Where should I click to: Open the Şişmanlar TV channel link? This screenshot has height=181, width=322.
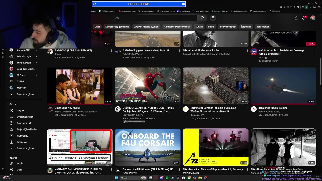click(x=197, y=115)
